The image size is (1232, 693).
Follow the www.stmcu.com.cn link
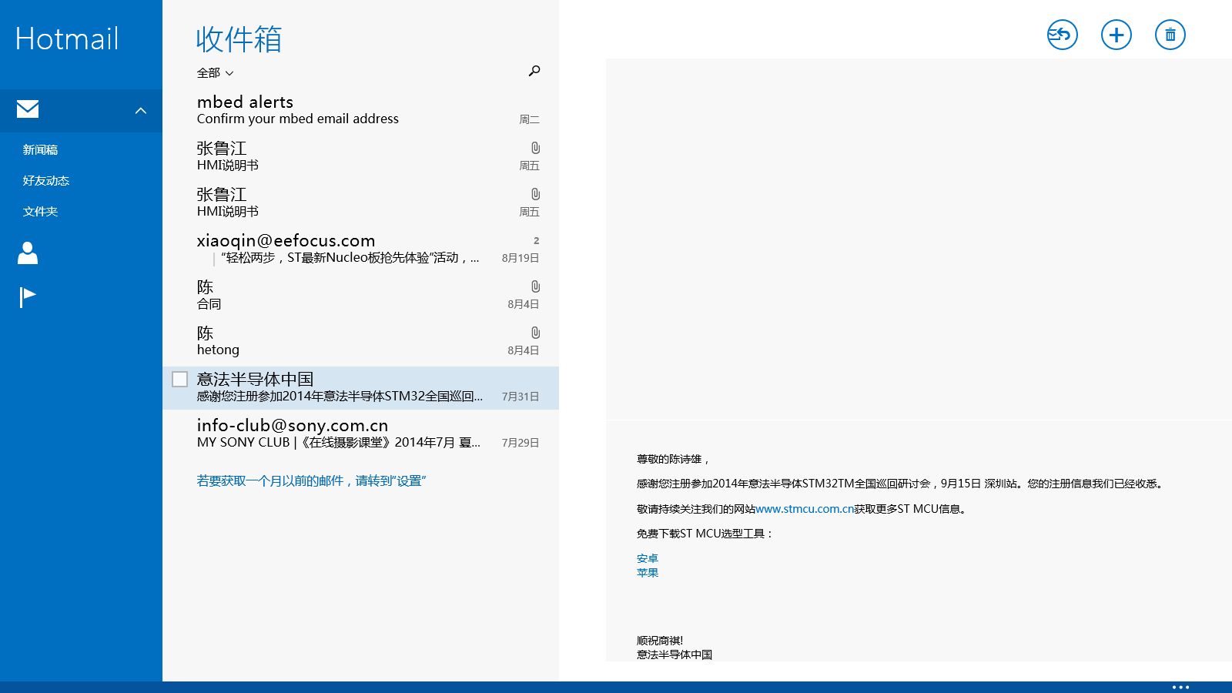click(805, 509)
